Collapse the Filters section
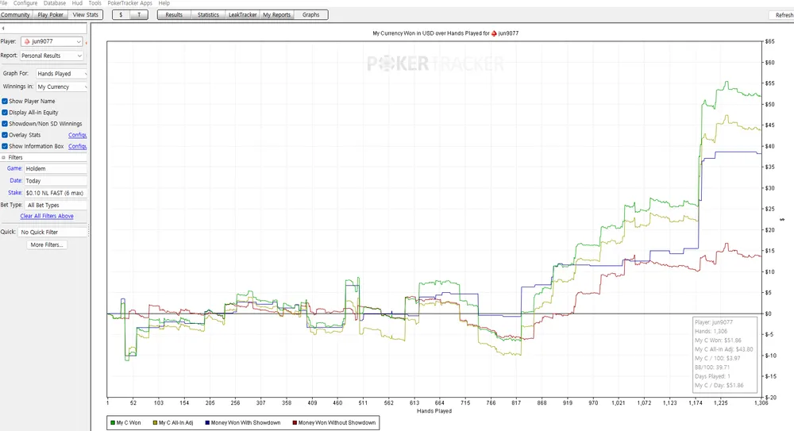 [x=3, y=157]
